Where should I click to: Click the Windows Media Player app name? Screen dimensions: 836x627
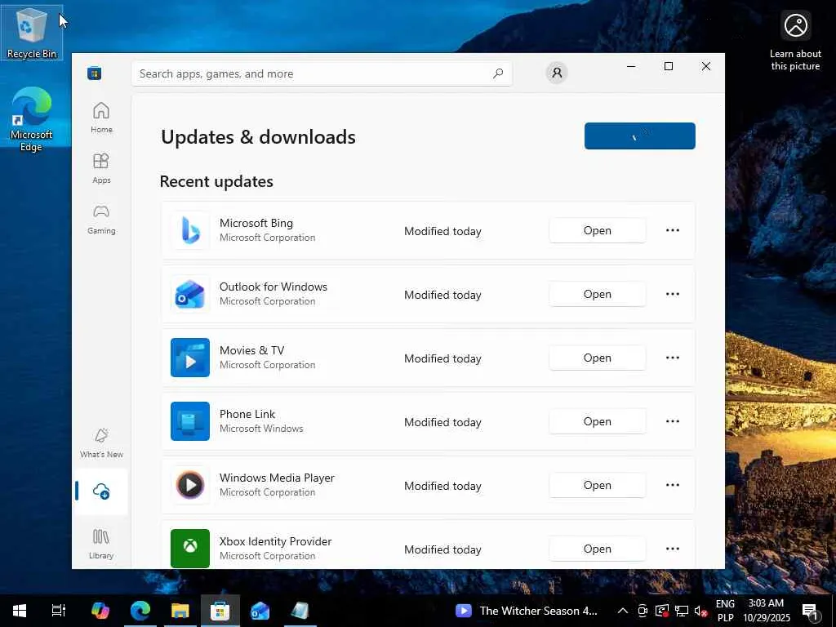click(x=278, y=478)
